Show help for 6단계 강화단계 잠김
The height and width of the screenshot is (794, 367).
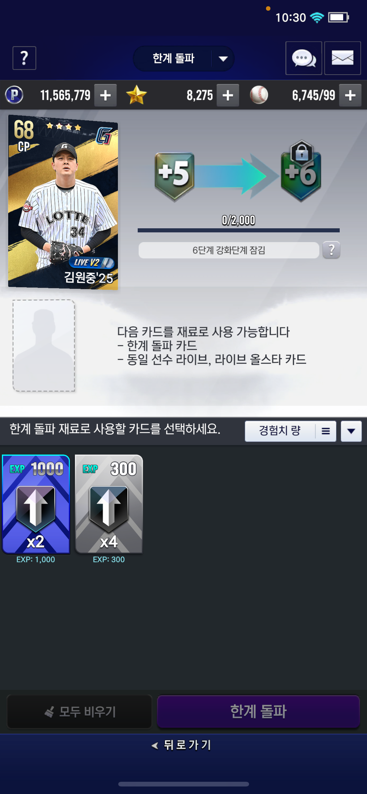tap(331, 250)
